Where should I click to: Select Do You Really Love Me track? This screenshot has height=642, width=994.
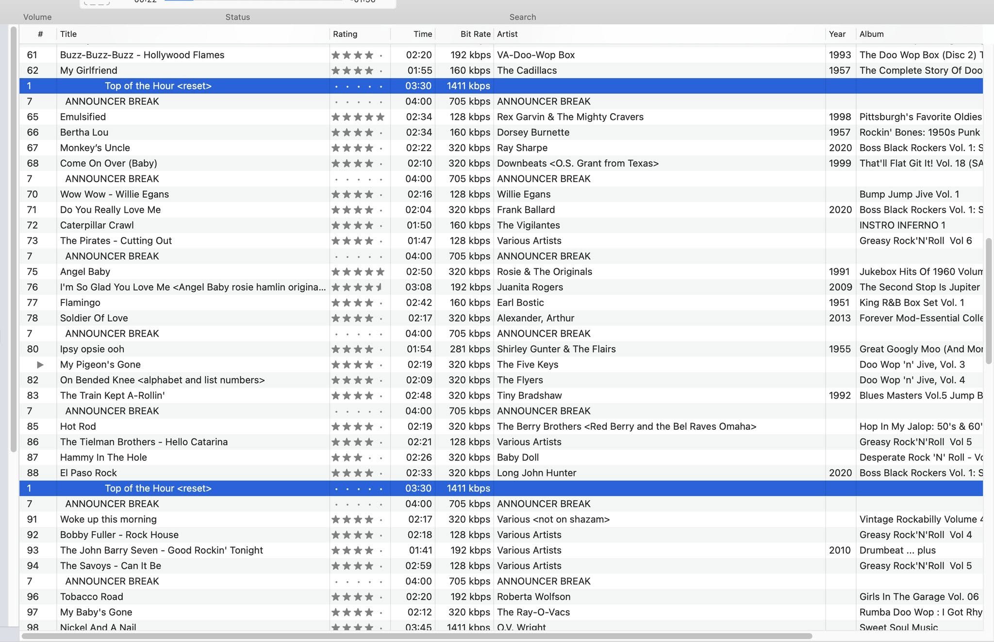(501, 210)
